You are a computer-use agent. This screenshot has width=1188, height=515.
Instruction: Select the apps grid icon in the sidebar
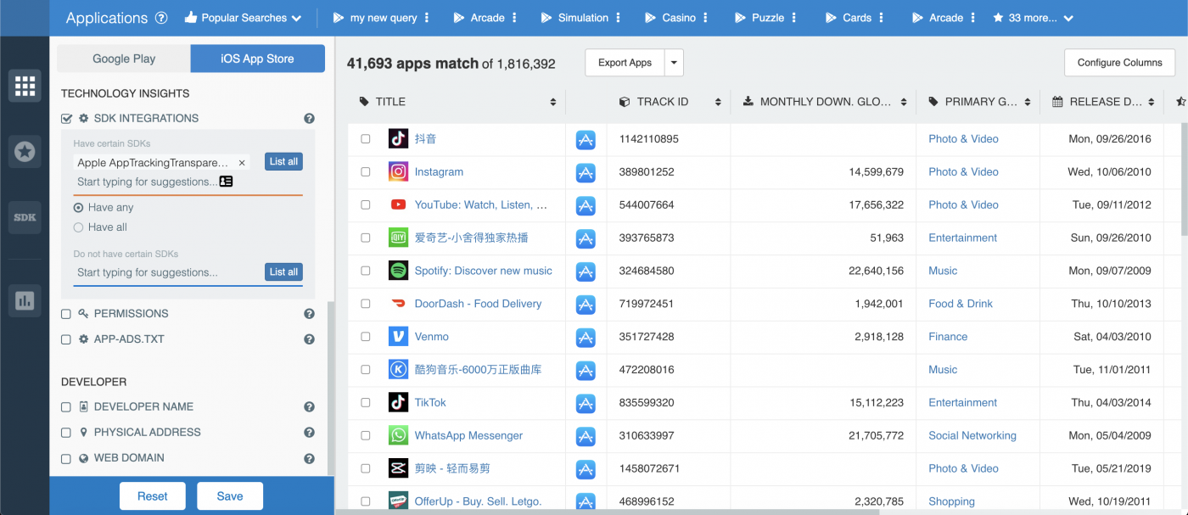click(25, 86)
